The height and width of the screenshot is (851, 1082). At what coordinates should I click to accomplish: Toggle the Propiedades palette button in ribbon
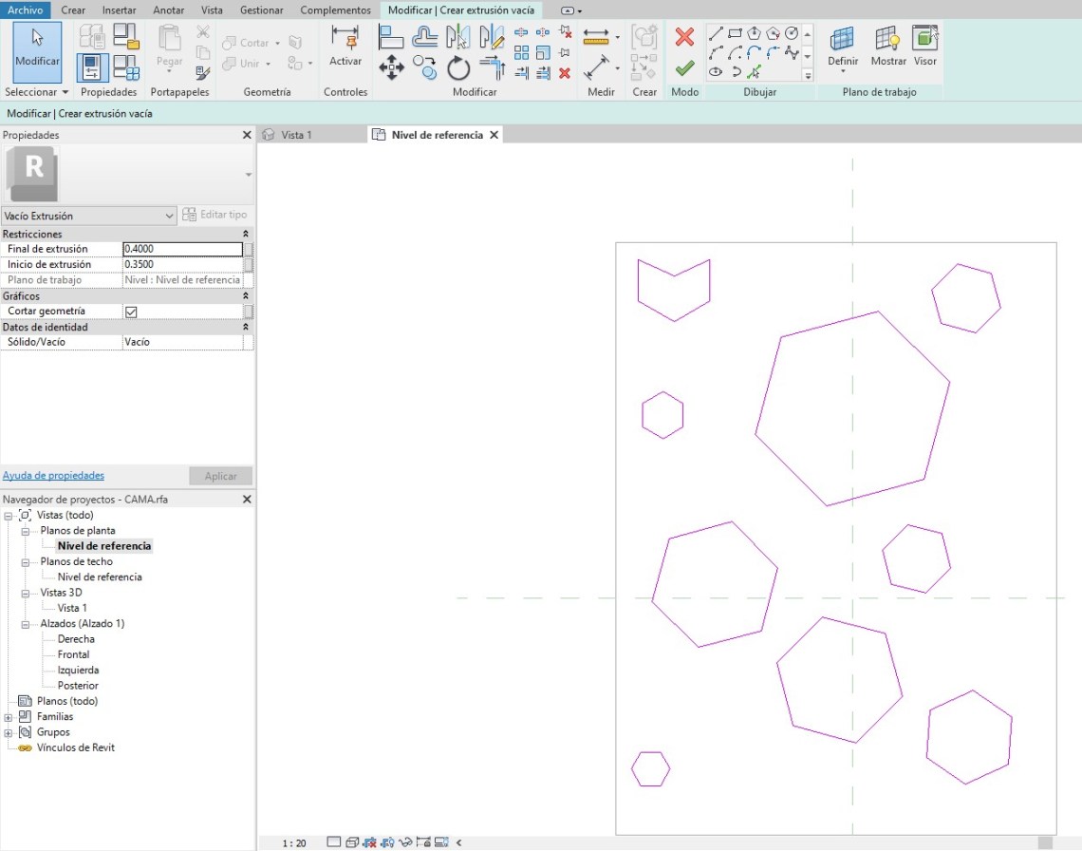pos(93,67)
